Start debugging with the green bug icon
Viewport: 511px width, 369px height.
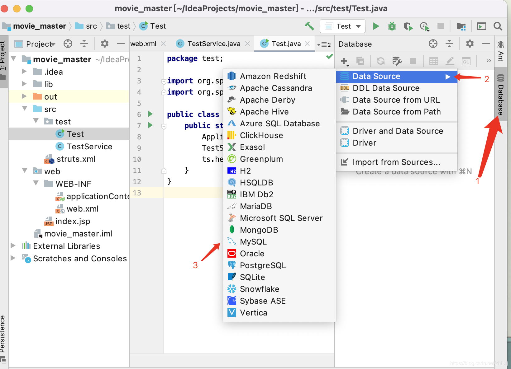pyautogui.click(x=392, y=26)
